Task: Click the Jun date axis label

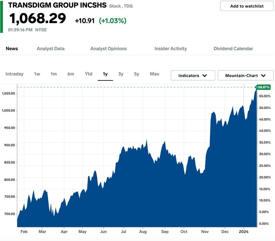Action: (103, 232)
